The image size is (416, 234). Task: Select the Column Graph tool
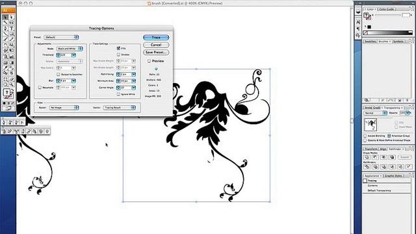(x=12, y=57)
